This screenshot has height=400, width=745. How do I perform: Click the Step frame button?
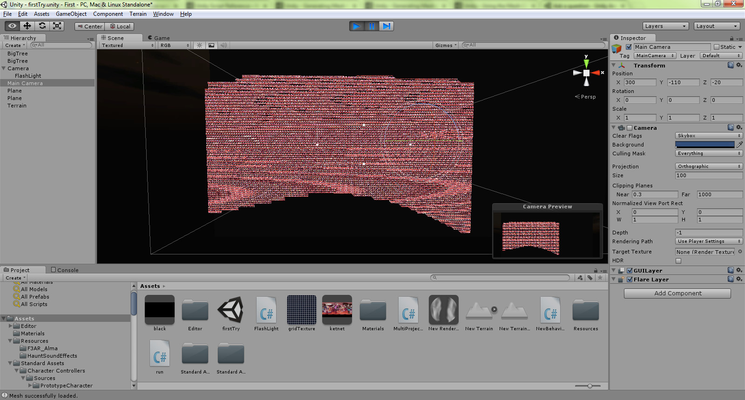pos(386,26)
